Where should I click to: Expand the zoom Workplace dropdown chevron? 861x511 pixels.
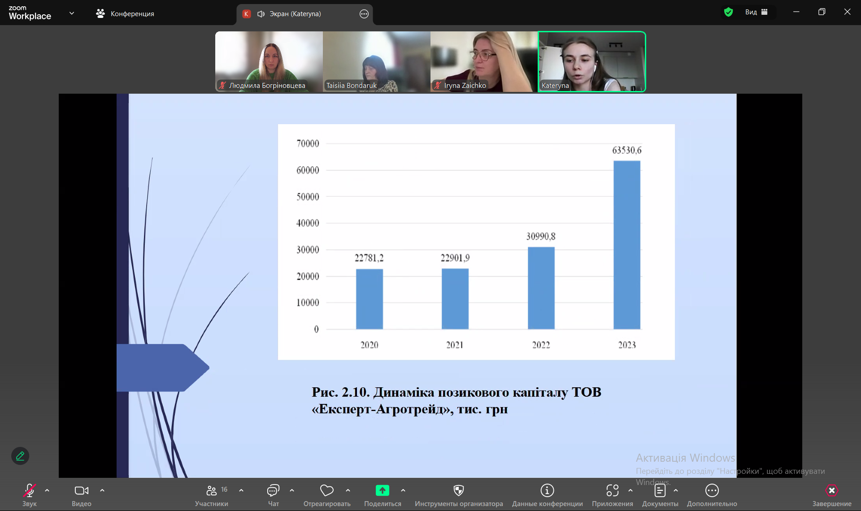[x=72, y=13]
